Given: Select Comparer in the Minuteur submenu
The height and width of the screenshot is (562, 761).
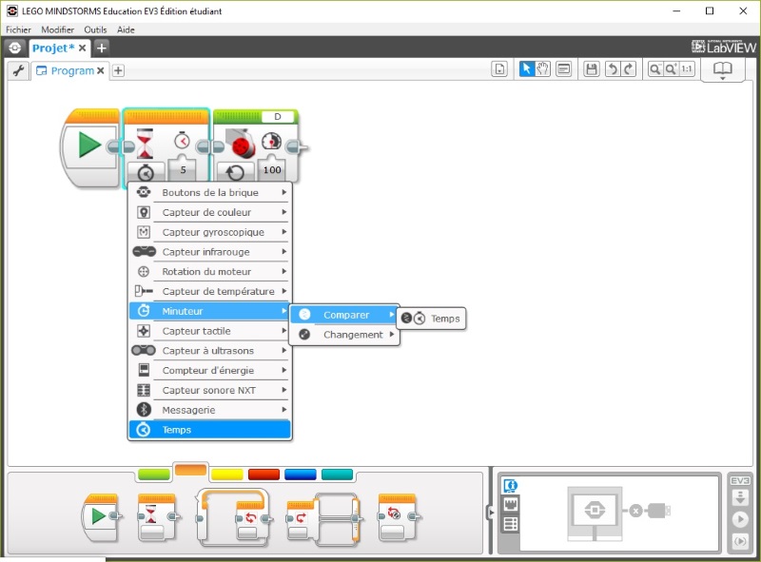Looking at the screenshot, I should (344, 315).
